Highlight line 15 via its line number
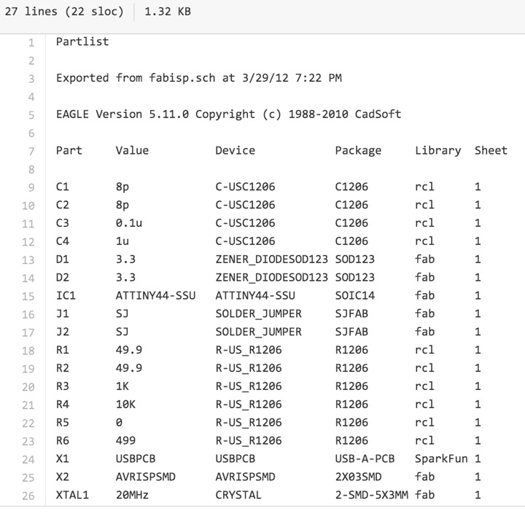This screenshot has width=525, height=519. point(28,296)
